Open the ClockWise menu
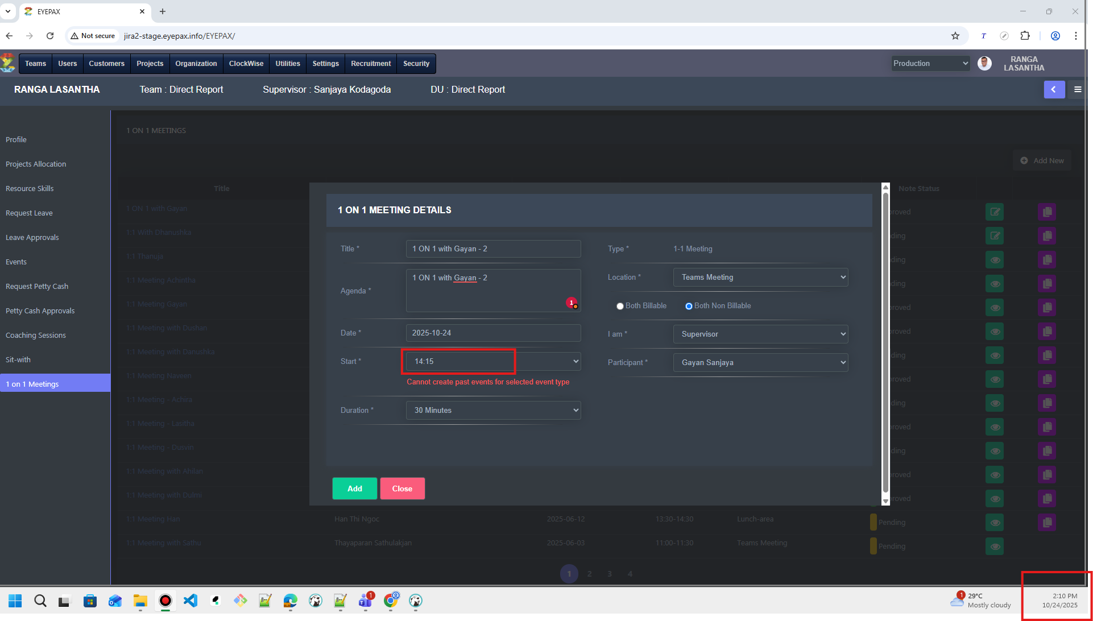1093x621 pixels. [246, 64]
